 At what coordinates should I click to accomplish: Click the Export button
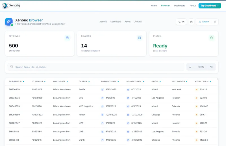(204, 22)
